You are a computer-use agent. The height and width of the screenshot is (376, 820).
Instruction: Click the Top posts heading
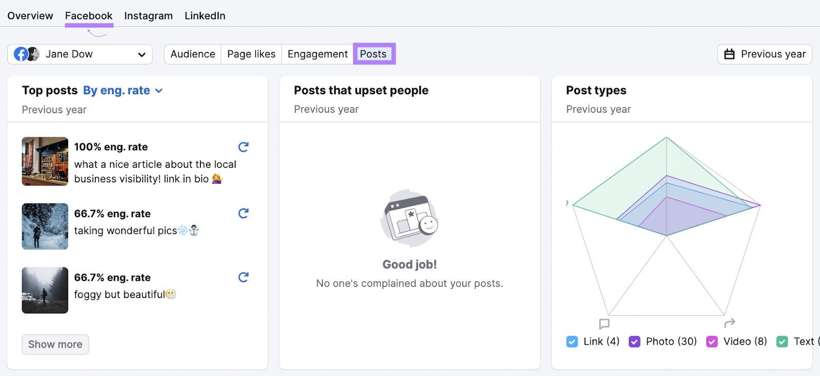50,90
